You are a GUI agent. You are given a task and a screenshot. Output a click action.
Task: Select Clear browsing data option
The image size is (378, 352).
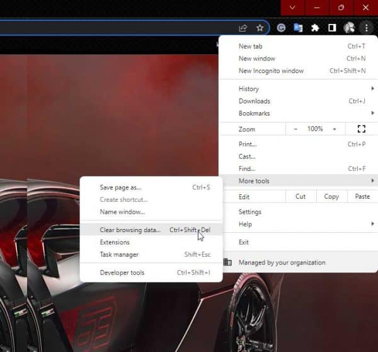click(130, 230)
